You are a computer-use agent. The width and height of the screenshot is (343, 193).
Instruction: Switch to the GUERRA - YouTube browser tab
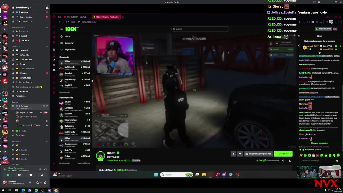click(76, 17)
